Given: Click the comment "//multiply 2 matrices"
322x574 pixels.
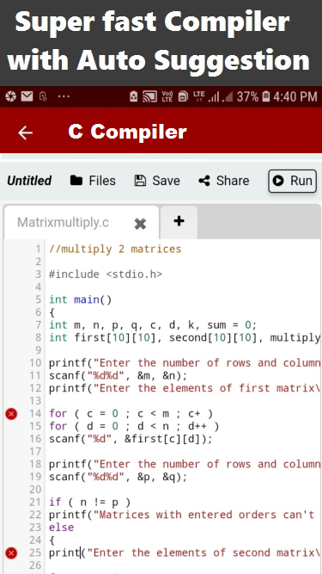Looking at the screenshot, I should coord(115,250).
